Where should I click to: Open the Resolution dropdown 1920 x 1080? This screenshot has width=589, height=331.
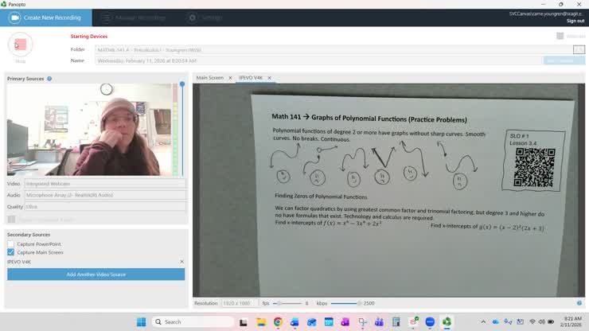pyautogui.click(x=240, y=303)
